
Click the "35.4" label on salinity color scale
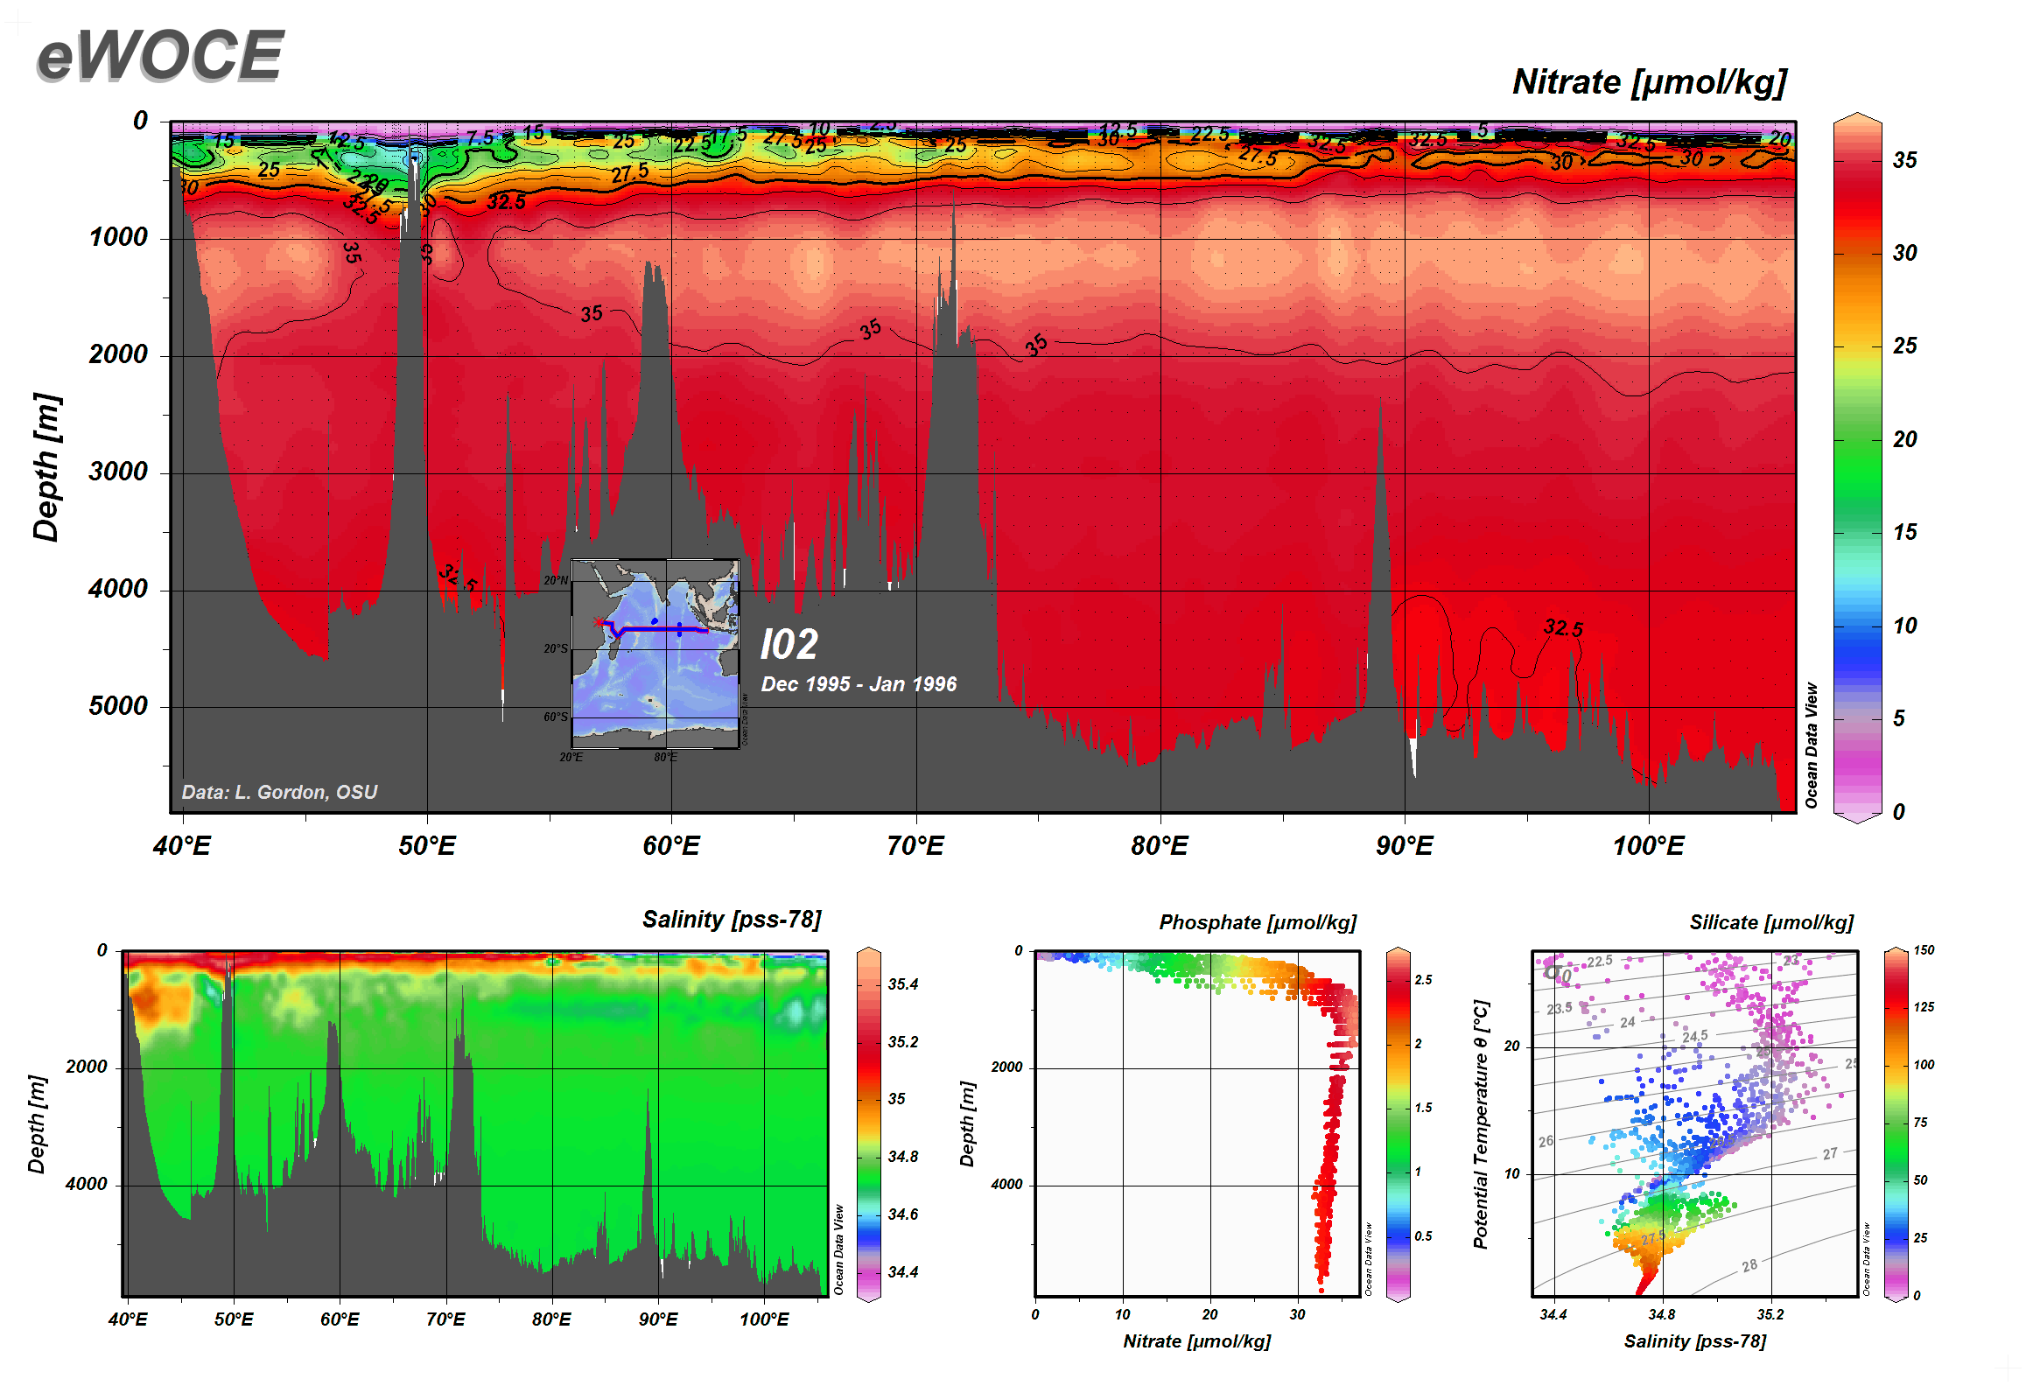pyautogui.click(x=903, y=984)
